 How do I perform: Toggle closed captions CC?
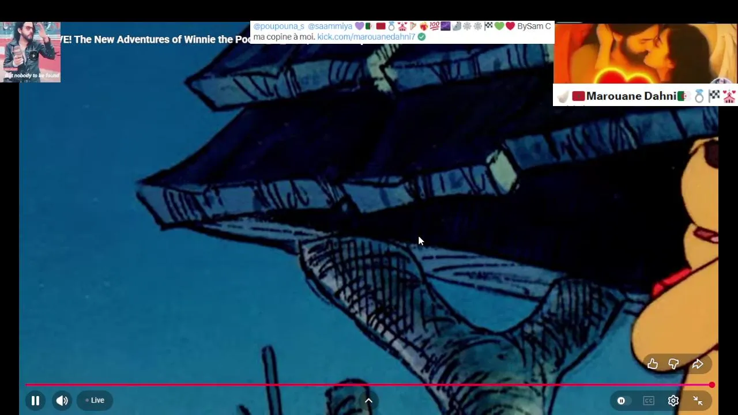point(649,401)
